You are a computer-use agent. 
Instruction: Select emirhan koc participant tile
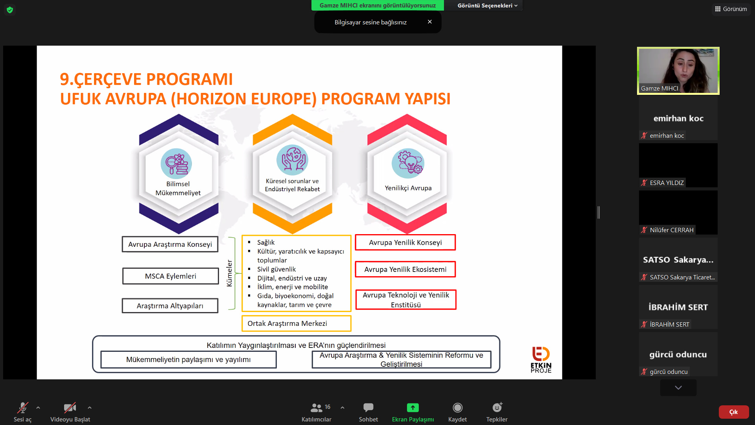coord(678,118)
